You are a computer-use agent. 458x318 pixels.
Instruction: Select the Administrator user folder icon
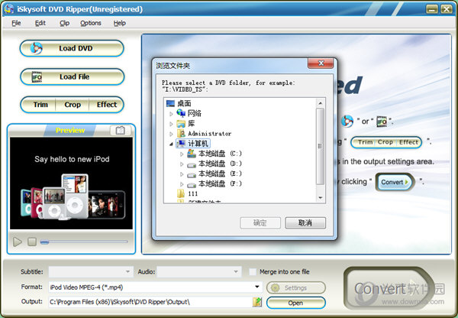coord(181,134)
